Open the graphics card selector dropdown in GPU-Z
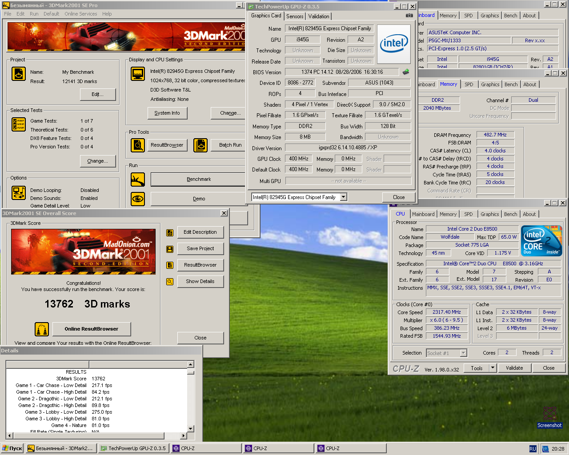Viewport: 569px width, 455px height. (x=343, y=197)
